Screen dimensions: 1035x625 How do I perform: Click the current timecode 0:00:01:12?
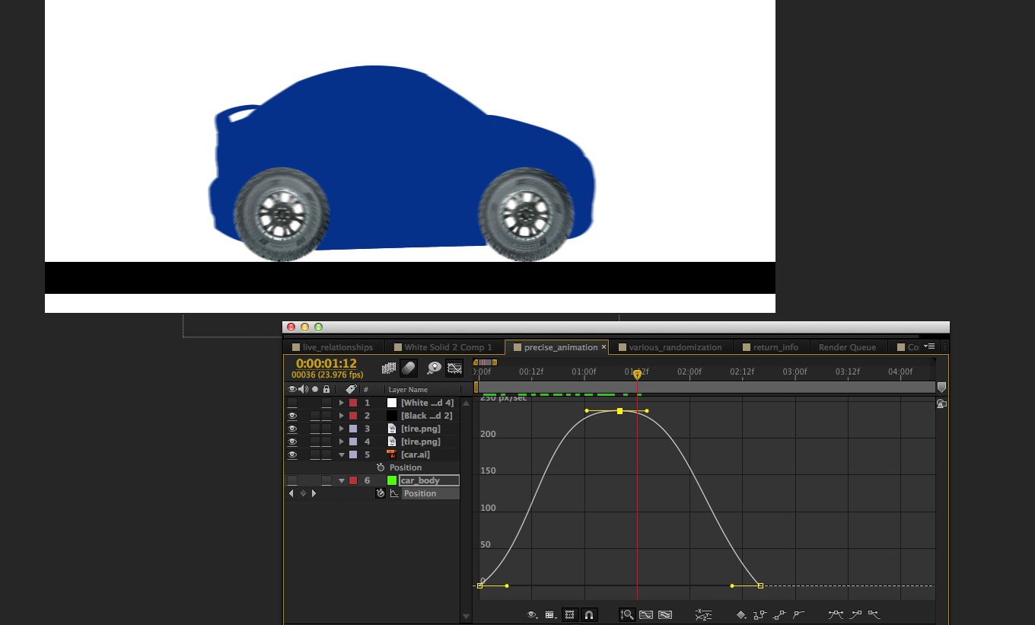click(x=326, y=363)
